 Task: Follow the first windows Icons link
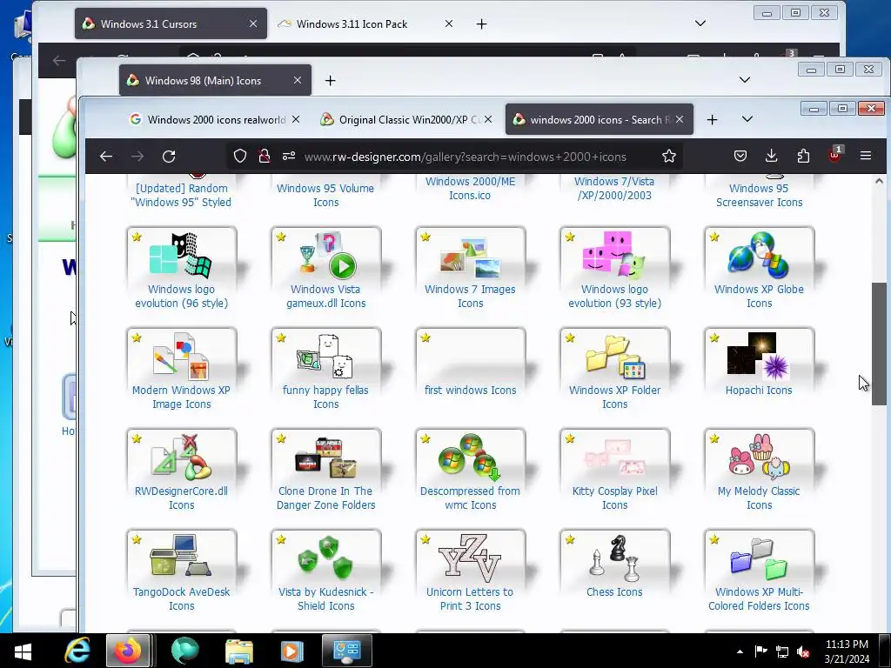[x=470, y=391]
